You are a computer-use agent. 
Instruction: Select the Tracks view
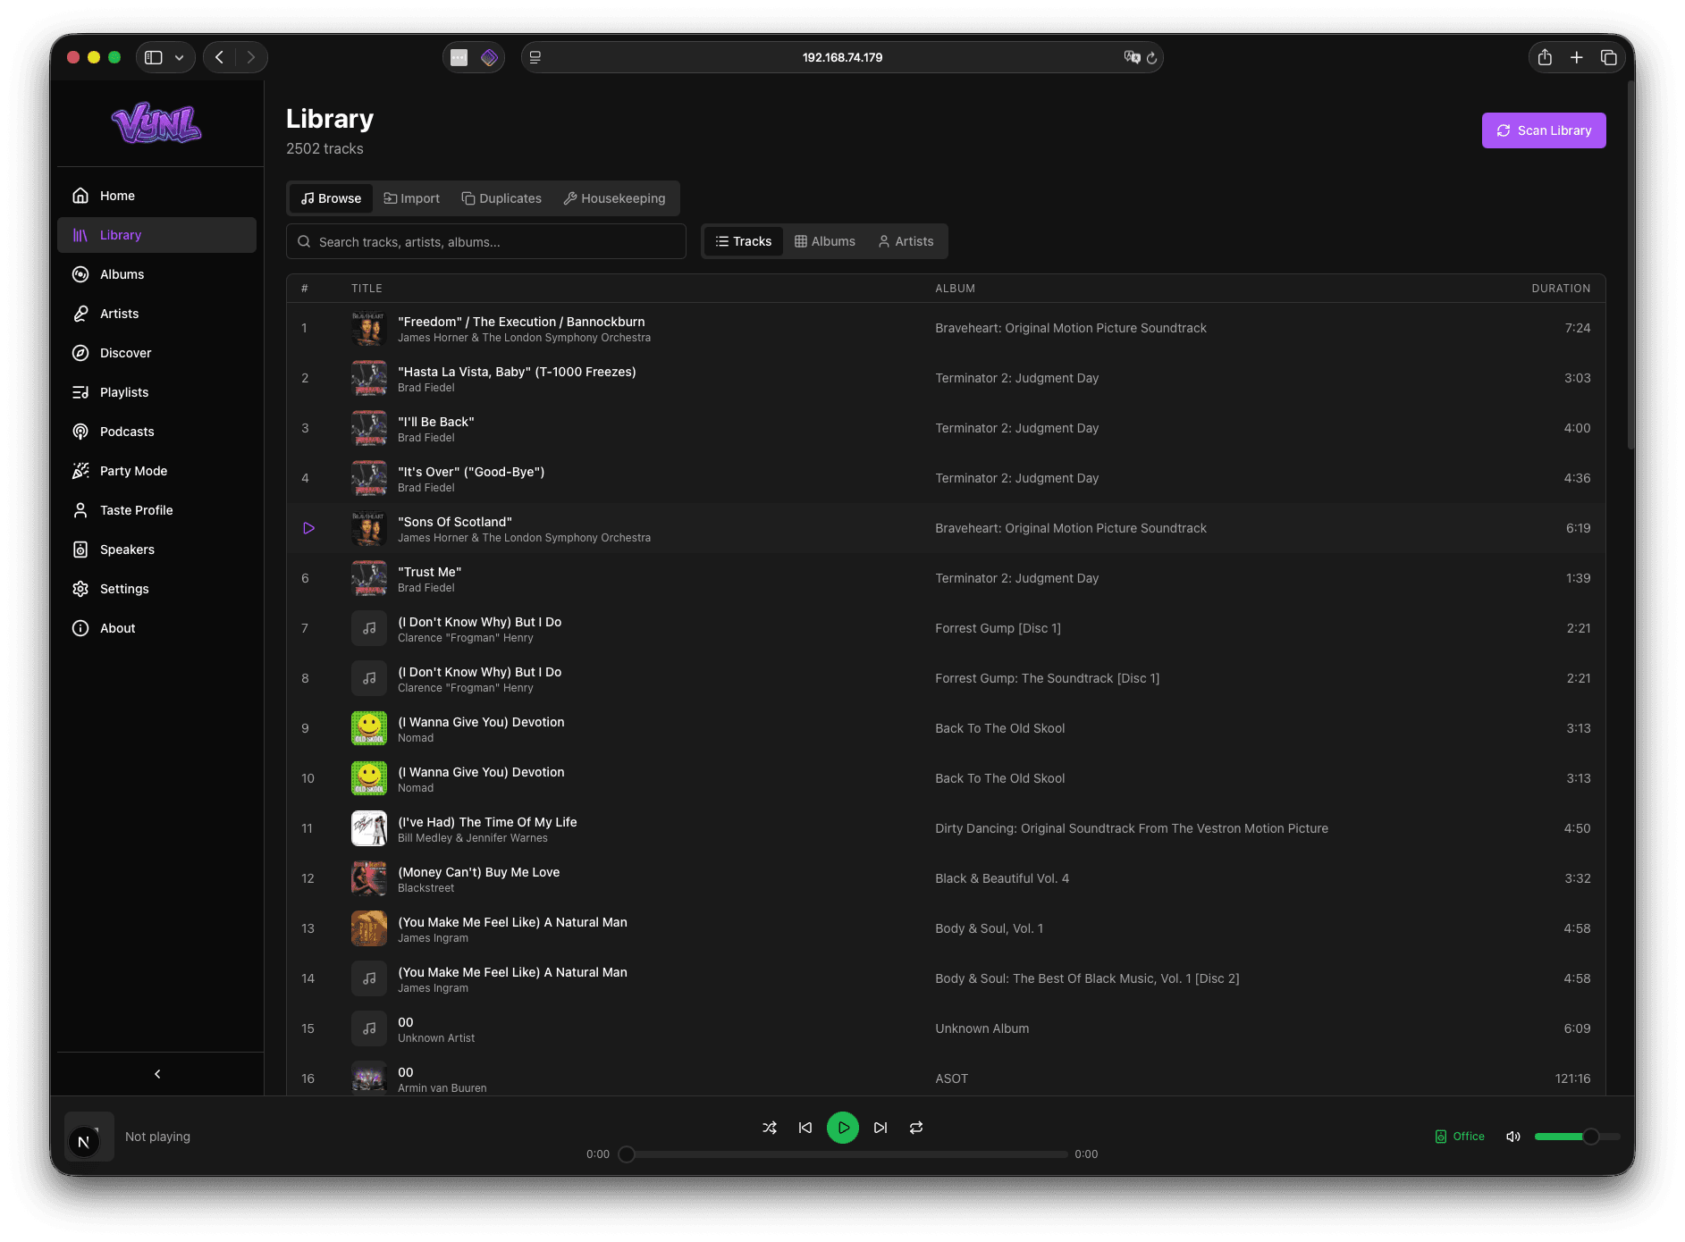point(744,241)
